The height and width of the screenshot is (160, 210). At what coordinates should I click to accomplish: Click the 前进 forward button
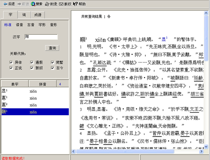click(x=23, y=4)
